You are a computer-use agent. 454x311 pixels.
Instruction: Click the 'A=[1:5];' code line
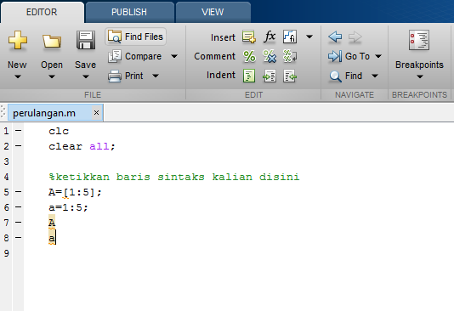(75, 192)
